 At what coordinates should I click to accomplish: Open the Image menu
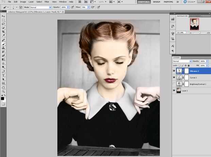[x=23, y=2]
